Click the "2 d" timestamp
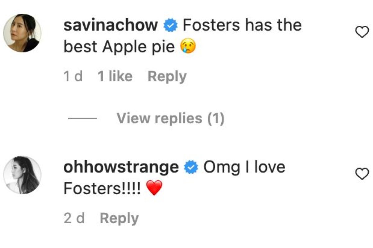The width and height of the screenshot is (373, 248). click(74, 219)
